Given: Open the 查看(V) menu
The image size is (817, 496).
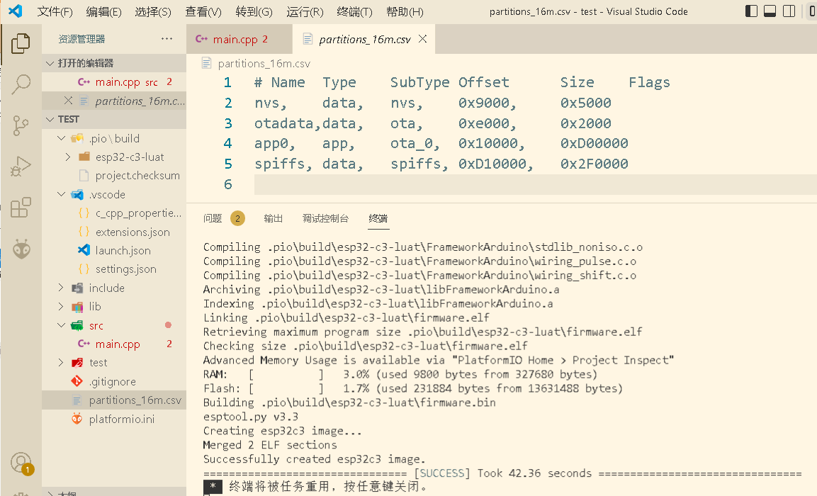Looking at the screenshot, I should 203,11.
